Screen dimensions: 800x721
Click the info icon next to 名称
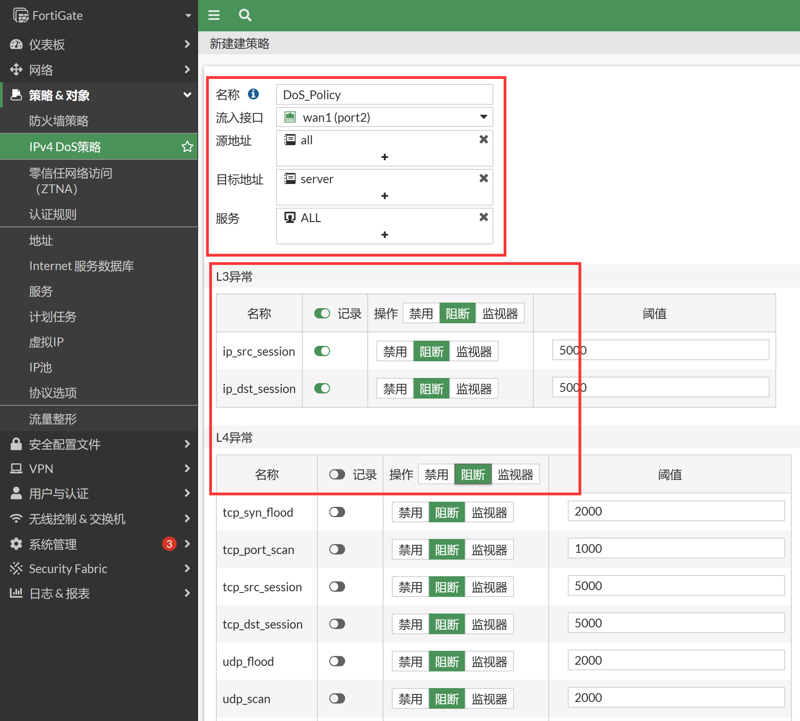(253, 94)
